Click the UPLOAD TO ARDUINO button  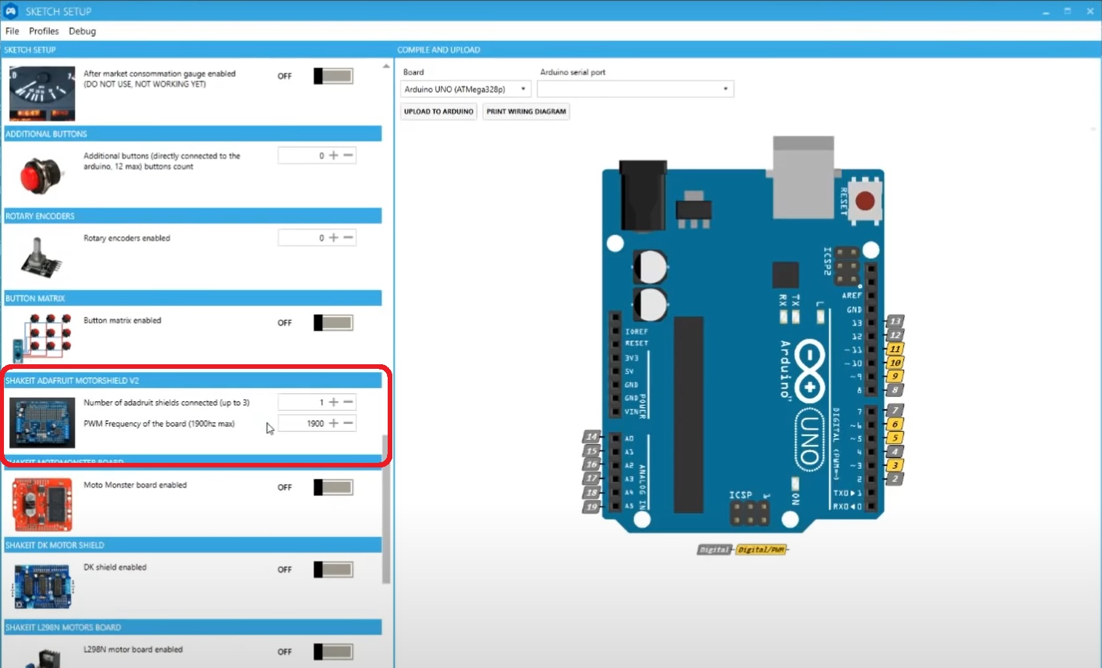click(438, 112)
